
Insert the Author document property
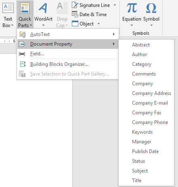[139, 55]
